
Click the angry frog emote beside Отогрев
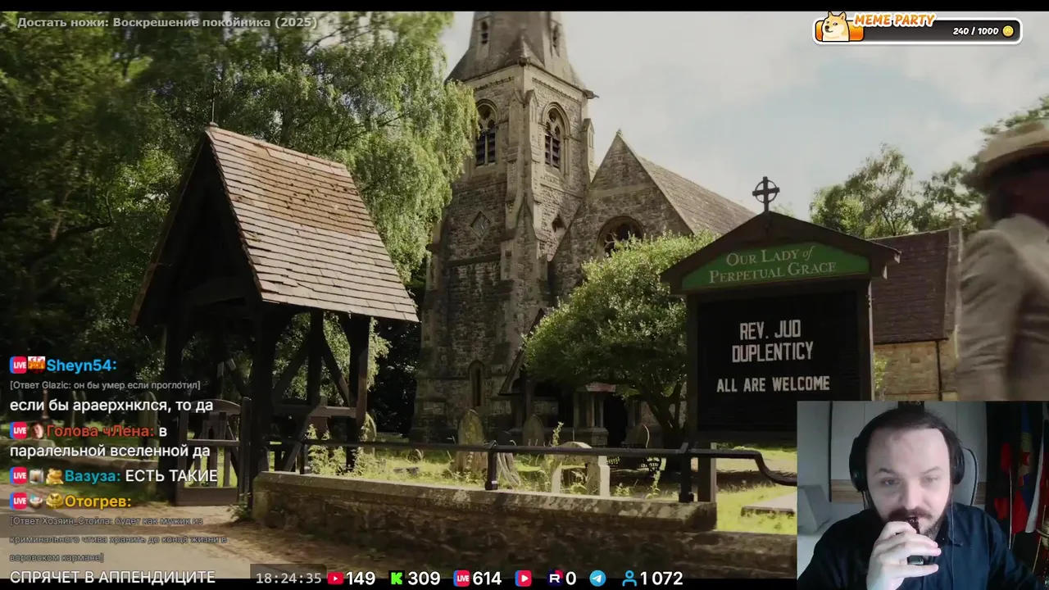pos(54,501)
